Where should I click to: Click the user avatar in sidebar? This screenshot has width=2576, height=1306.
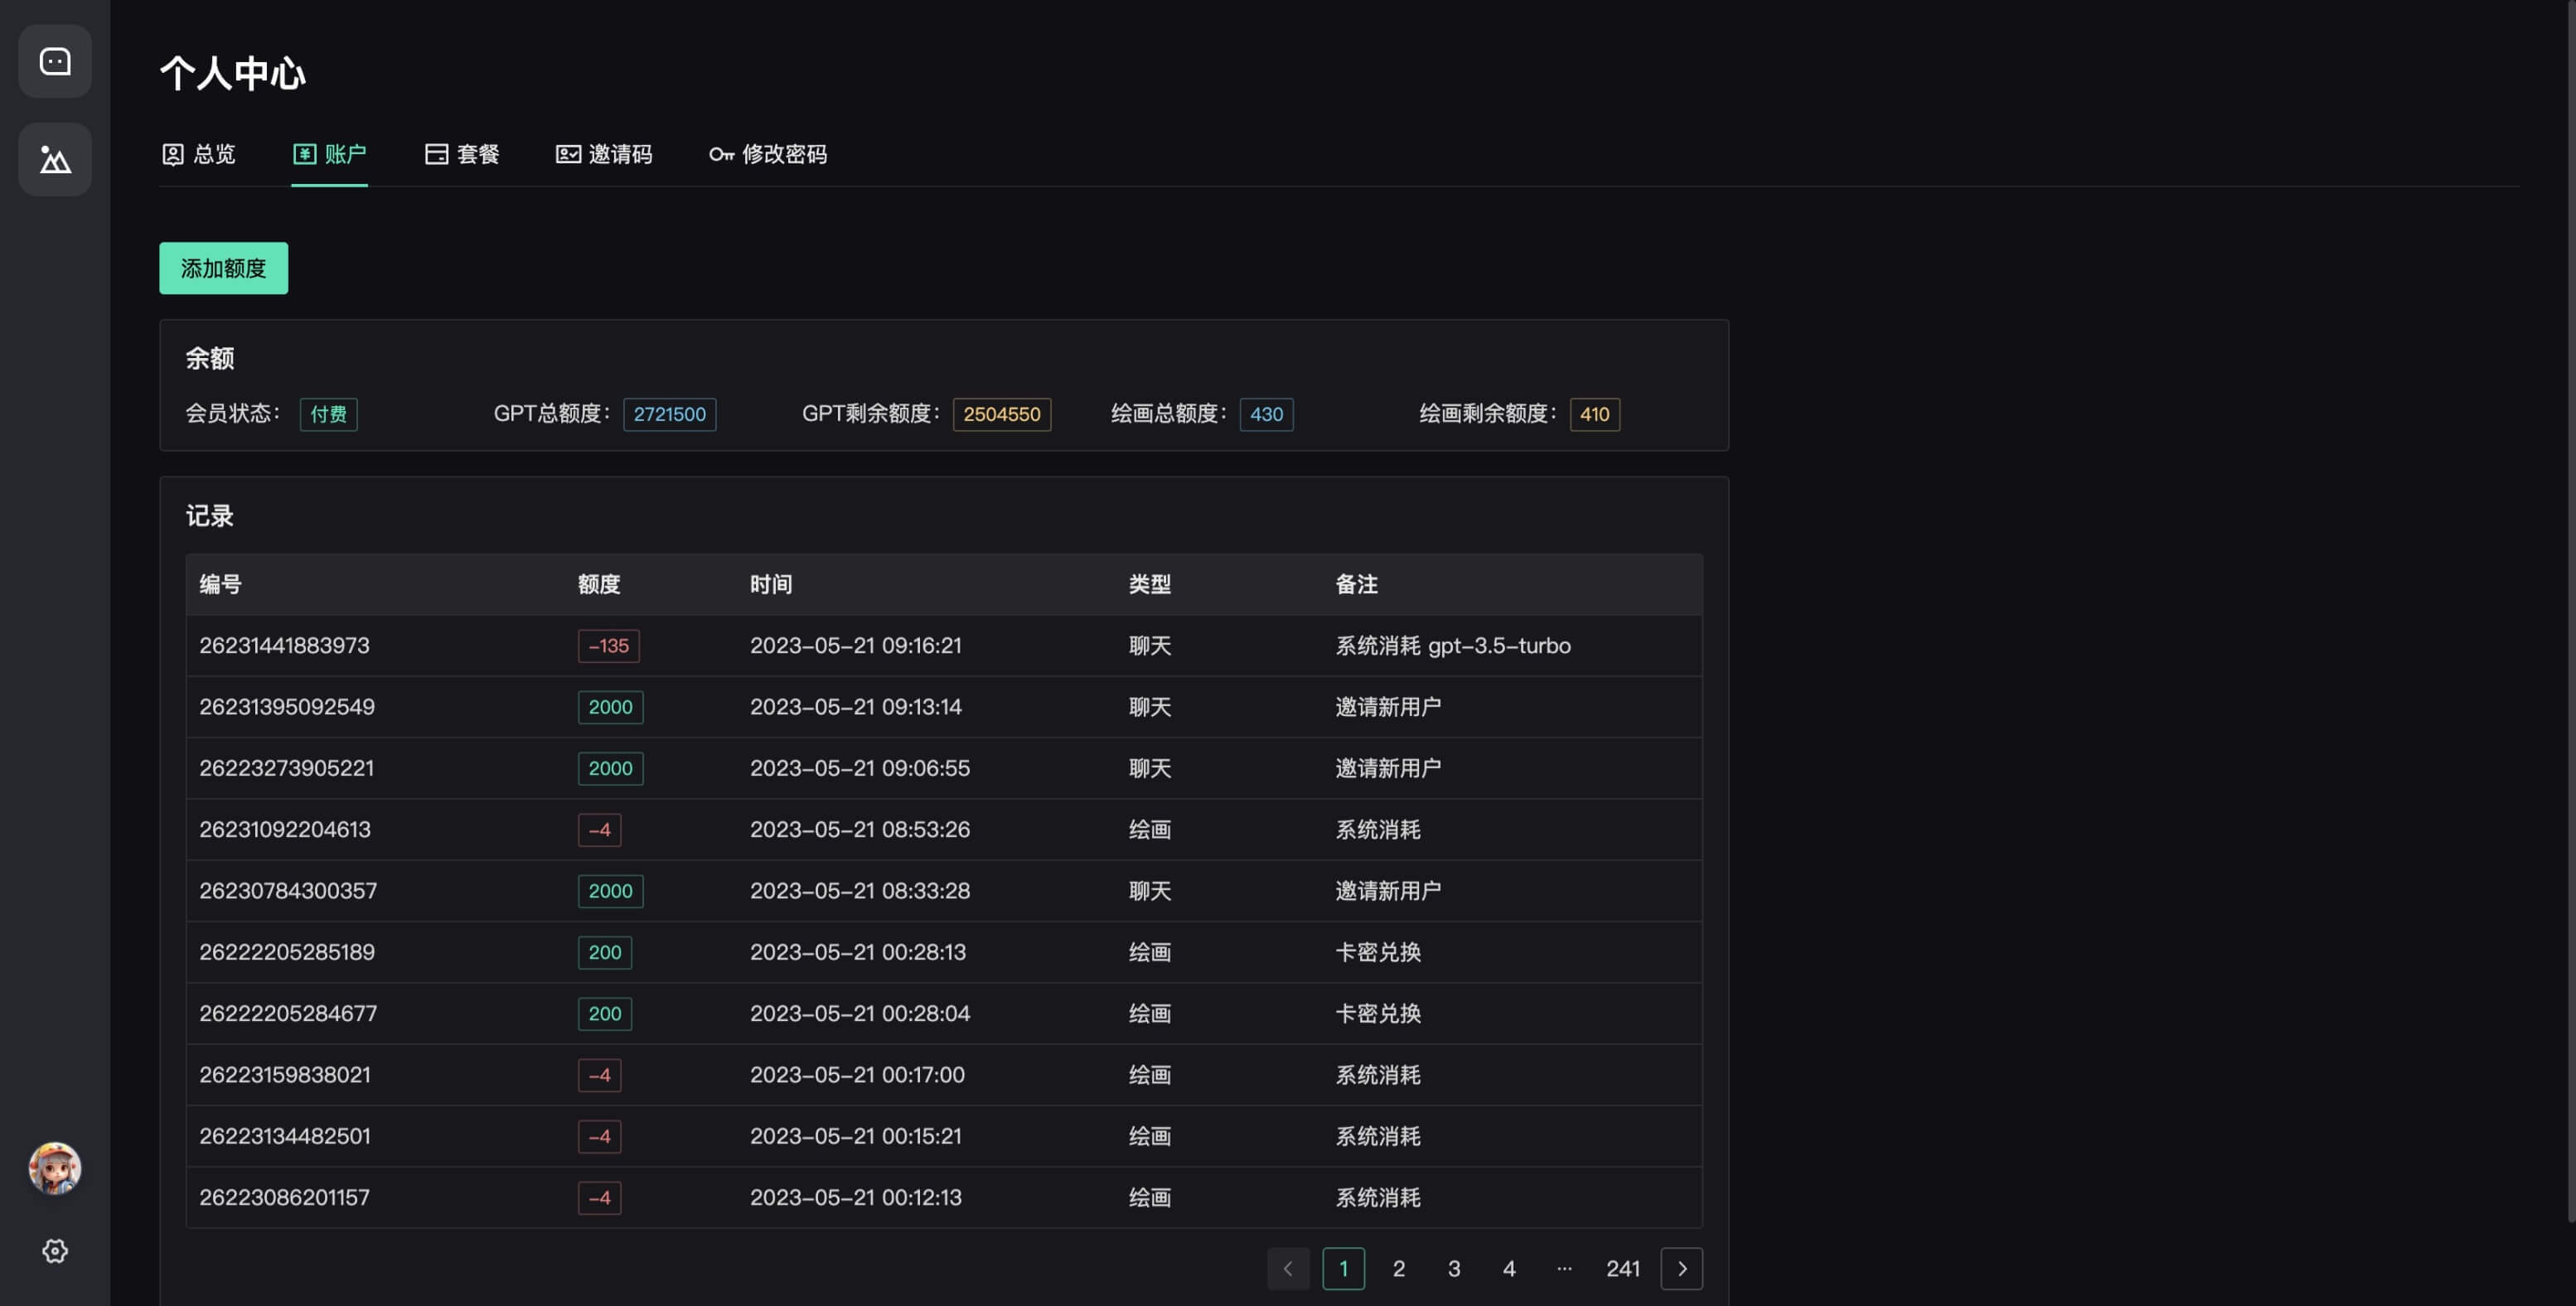[55, 1168]
